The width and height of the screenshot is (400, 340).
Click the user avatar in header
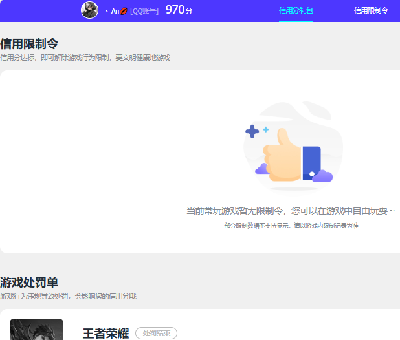(89, 10)
